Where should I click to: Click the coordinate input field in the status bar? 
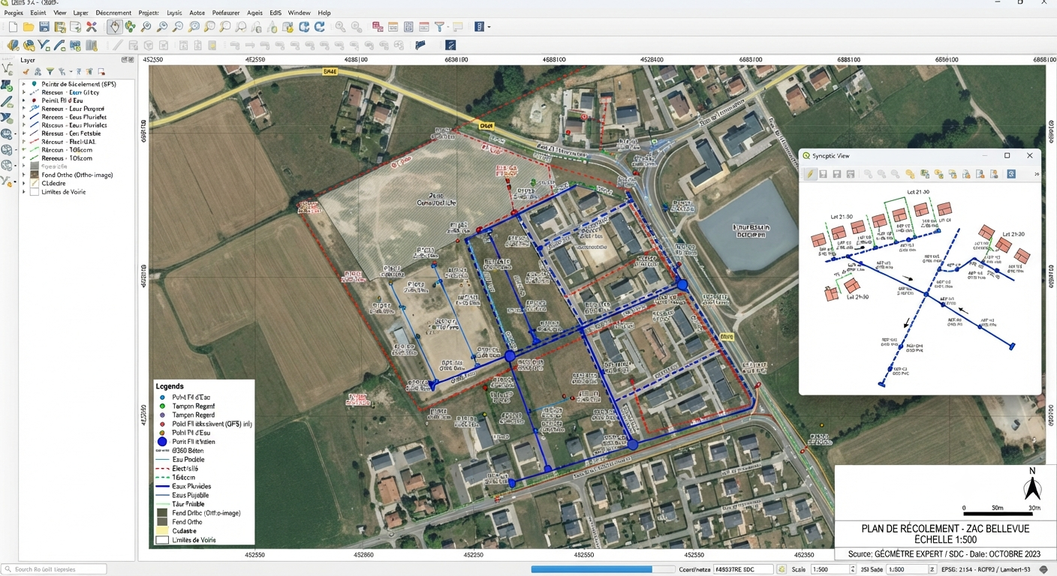click(743, 569)
